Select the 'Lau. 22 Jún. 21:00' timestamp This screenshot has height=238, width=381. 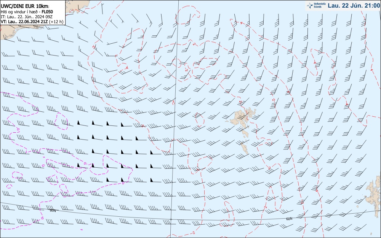[354, 5]
